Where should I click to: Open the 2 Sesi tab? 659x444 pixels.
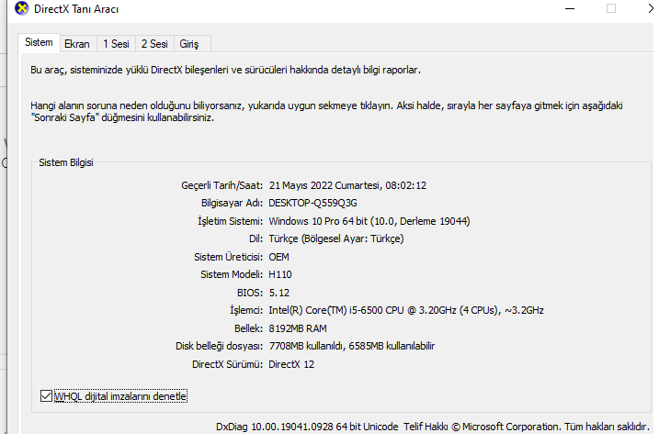pyautogui.click(x=154, y=43)
